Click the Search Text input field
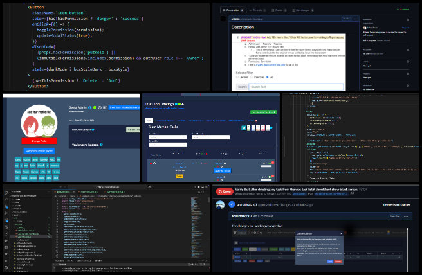422x275 pixels. coord(296,87)
